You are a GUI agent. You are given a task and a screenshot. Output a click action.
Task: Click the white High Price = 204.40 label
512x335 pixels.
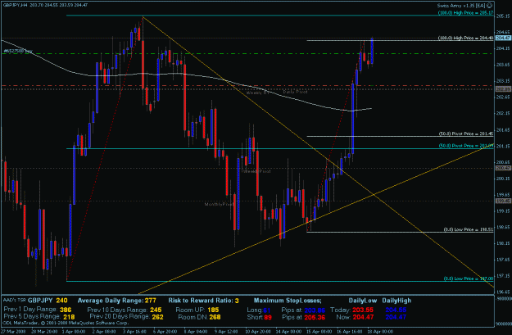[465, 38]
